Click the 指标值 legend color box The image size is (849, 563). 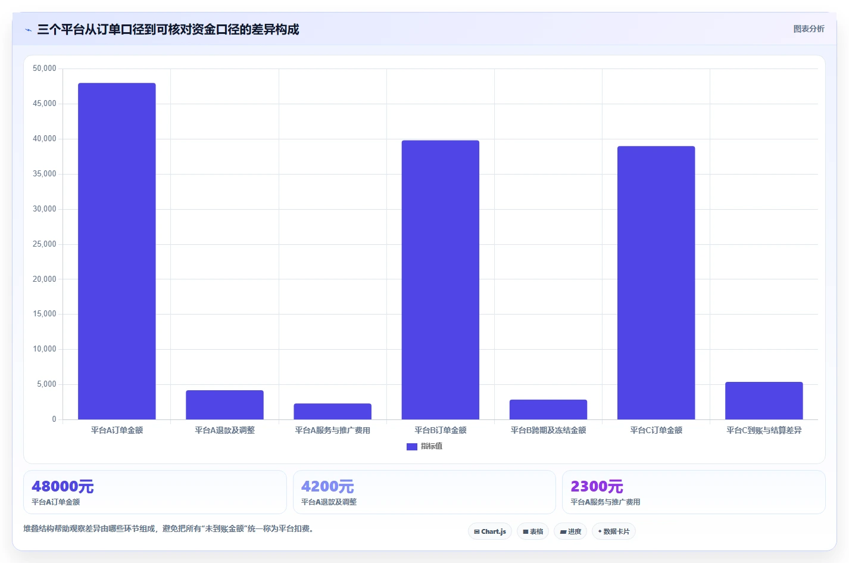(x=412, y=446)
